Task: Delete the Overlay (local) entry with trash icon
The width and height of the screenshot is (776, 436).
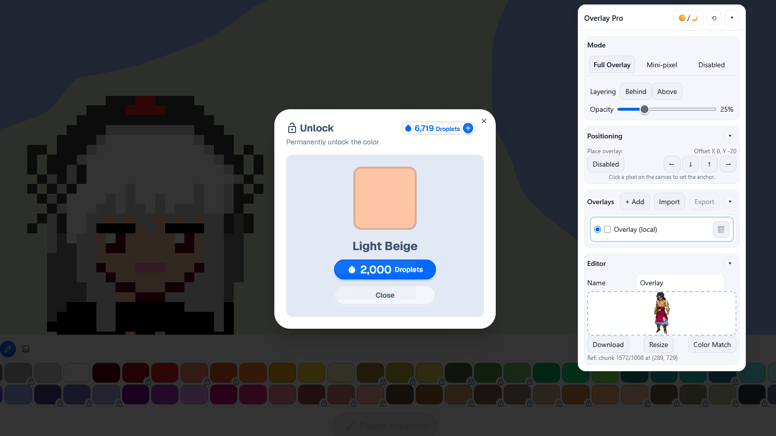Action: point(721,229)
